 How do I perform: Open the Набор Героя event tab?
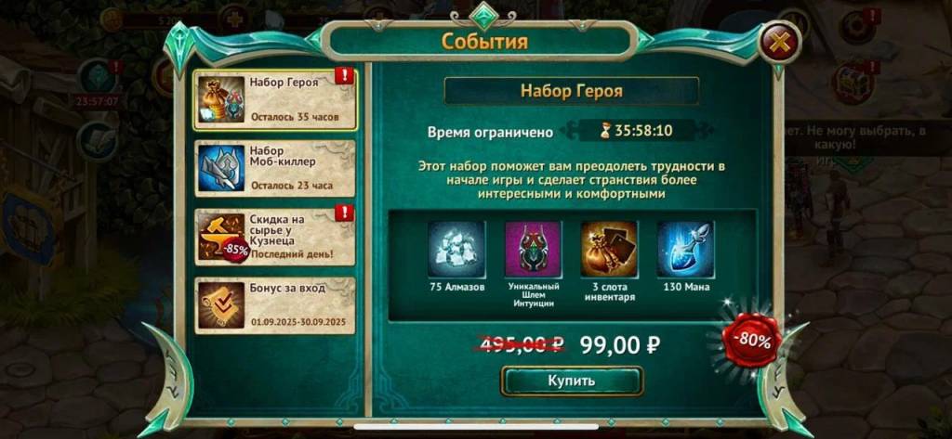(275, 99)
